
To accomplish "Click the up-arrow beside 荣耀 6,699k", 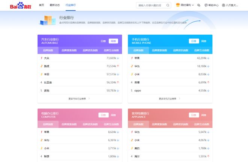I will click(208, 82).
